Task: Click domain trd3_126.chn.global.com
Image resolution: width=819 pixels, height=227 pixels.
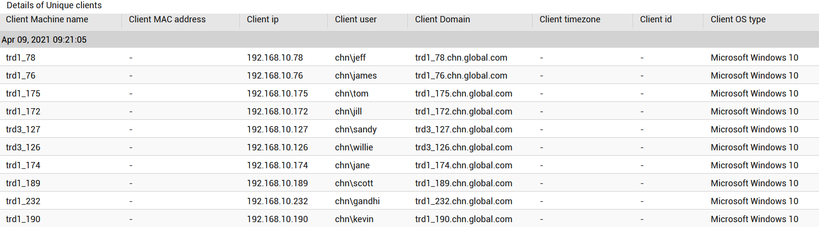Action: pyautogui.click(x=464, y=147)
